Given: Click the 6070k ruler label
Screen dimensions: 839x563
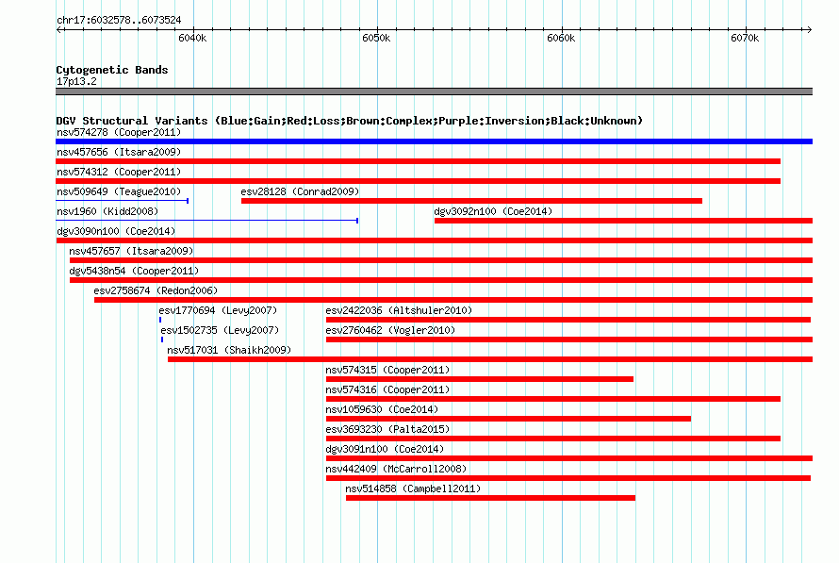Looking at the screenshot, I should click(745, 38).
